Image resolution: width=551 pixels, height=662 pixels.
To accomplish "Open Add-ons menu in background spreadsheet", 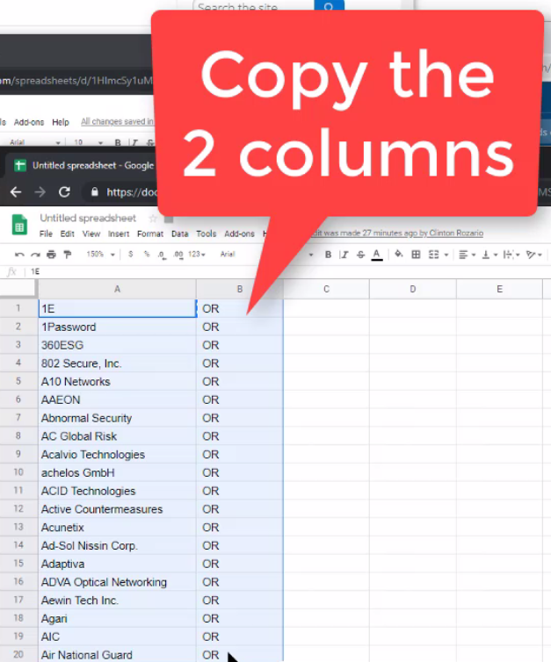I will tap(29, 122).
